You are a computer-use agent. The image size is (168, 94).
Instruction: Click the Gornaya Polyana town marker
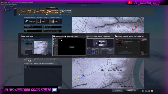tap(116, 68)
